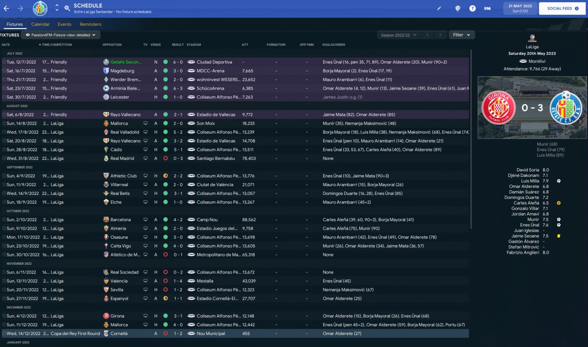The height and width of the screenshot is (347, 588).
Task: Click the fixtures list vertical scrollbar
Action: [471, 140]
